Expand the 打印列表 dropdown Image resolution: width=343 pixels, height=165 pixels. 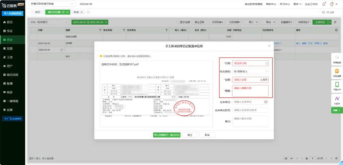217,22
